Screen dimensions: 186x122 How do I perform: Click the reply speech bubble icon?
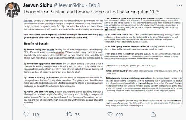[26, 114]
